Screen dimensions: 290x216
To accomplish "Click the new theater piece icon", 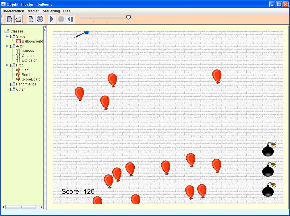I will 9,19.
